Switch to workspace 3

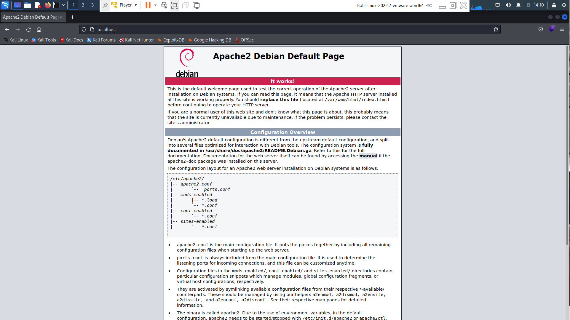92,5
